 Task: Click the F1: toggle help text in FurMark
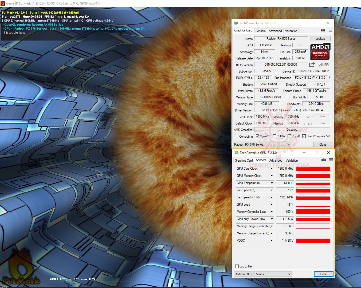[14, 33]
